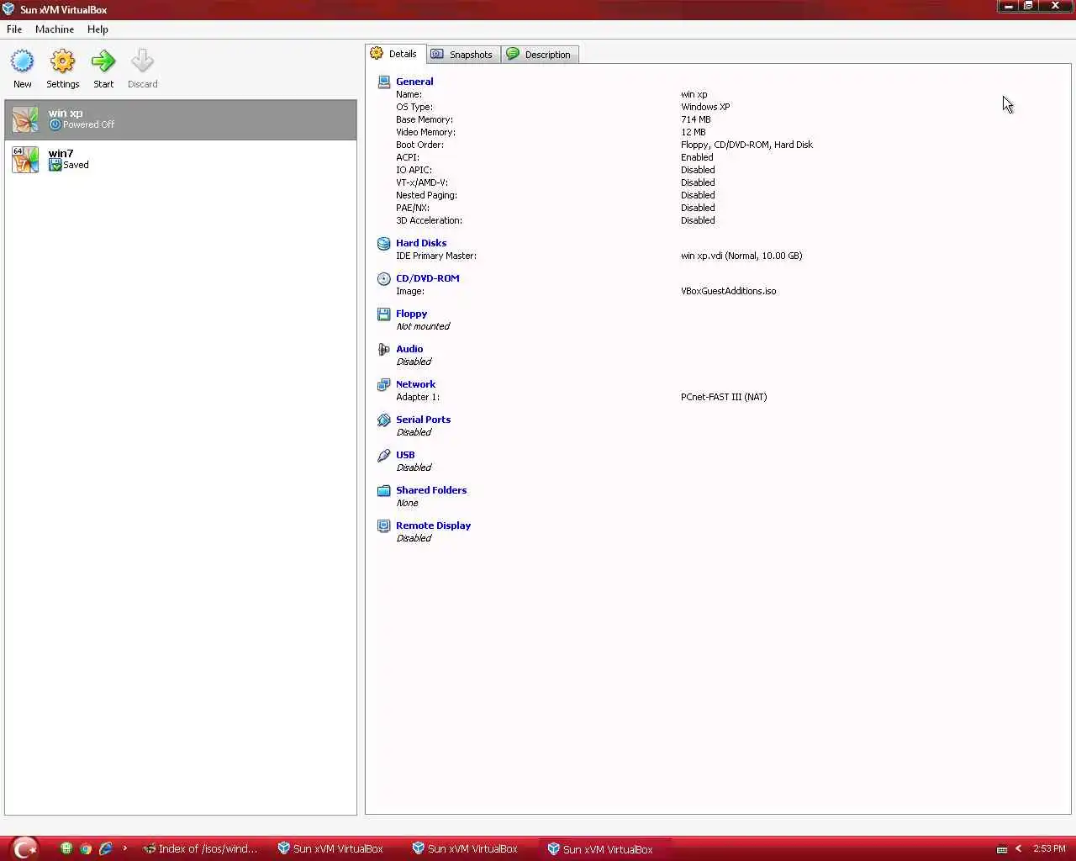Click the General section monitor icon

[384, 82]
